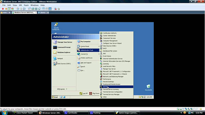Open the Performance tool

point(116,79)
